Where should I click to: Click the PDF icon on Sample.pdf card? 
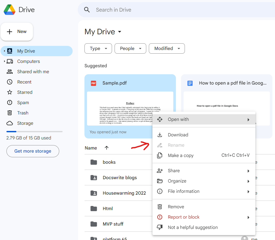(x=93, y=83)
